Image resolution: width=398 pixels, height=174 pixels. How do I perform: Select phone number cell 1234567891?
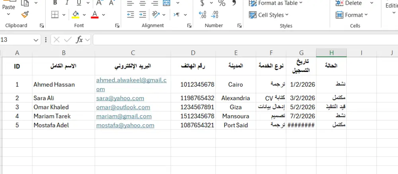pyautogui.click(x=193, y=107)
